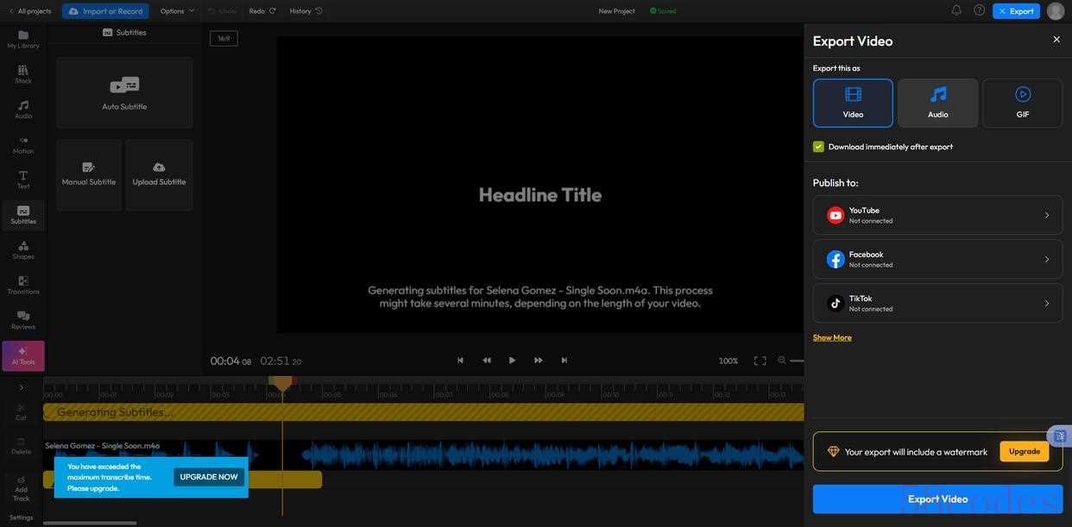The height and width of the screenshot is (527, 1072).
Task: Toggle fullscreen preview icon
Action: [x=760, y=361]
